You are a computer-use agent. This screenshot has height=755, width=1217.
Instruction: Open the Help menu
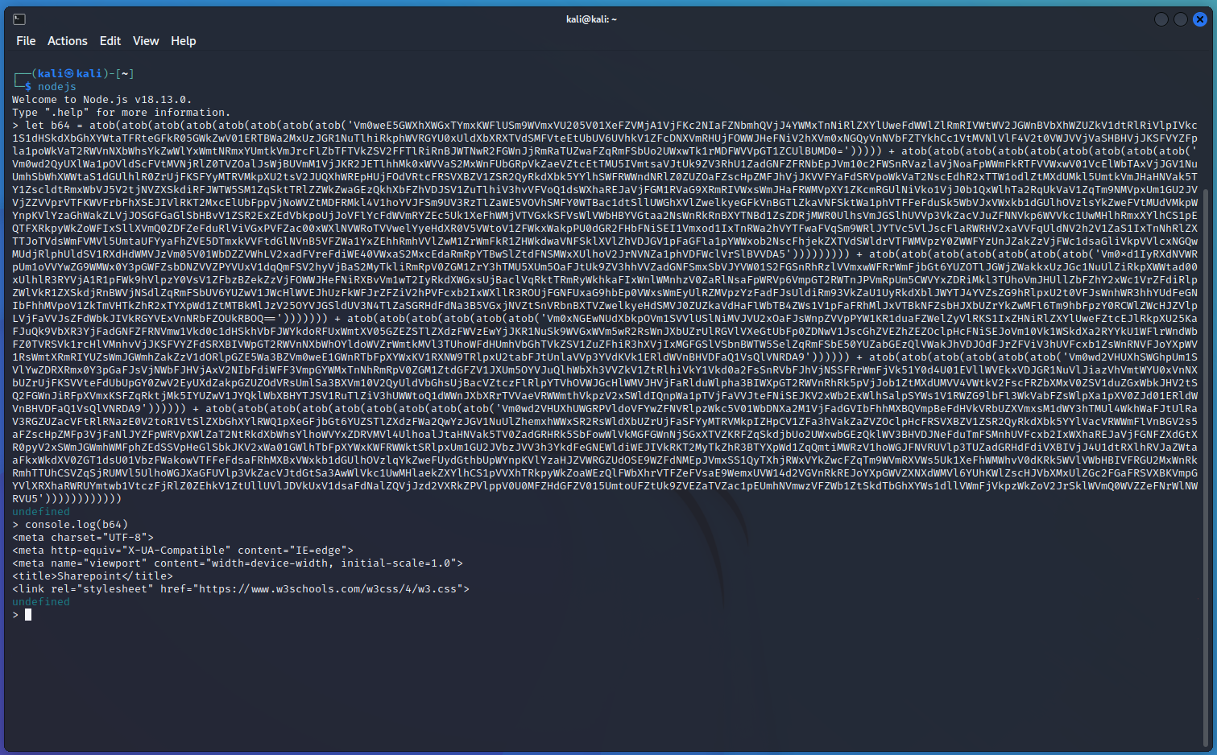click(x=183, y=41)
